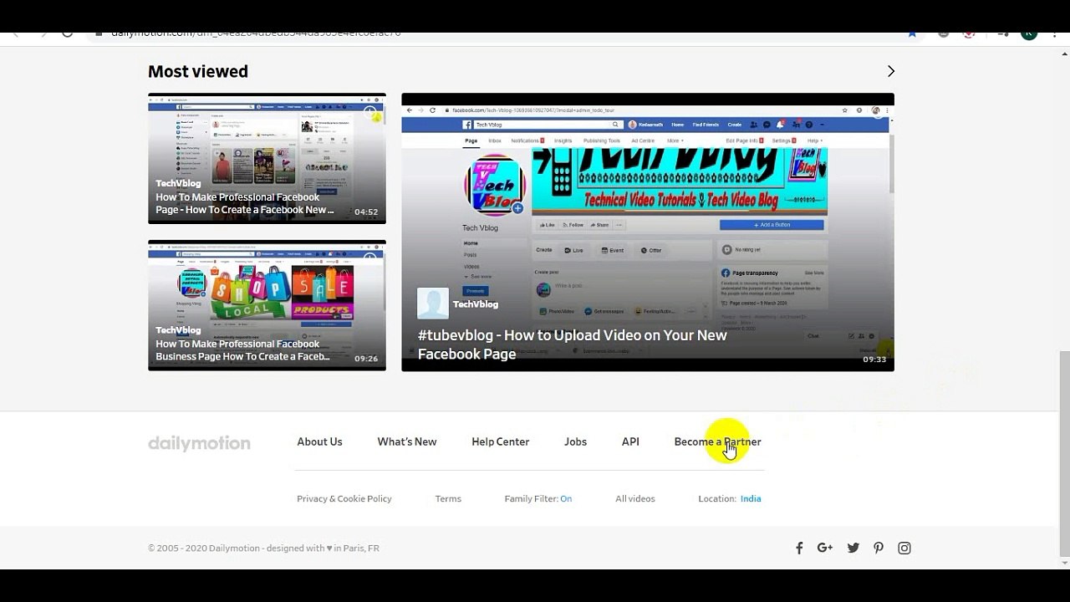This screenshot has width=1070, height=602.
Task: Open the About Us footer link
Action: tap(319, 441)
